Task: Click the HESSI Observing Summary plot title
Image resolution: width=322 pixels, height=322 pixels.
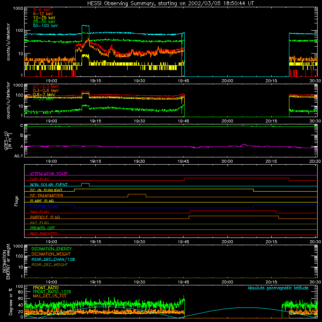Action: [171, 3]
